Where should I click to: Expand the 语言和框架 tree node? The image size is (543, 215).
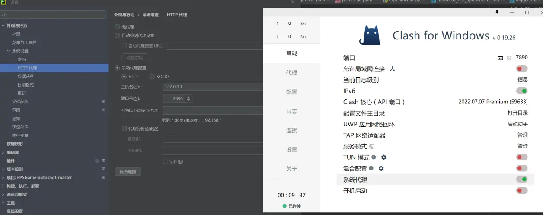[3, 194]
